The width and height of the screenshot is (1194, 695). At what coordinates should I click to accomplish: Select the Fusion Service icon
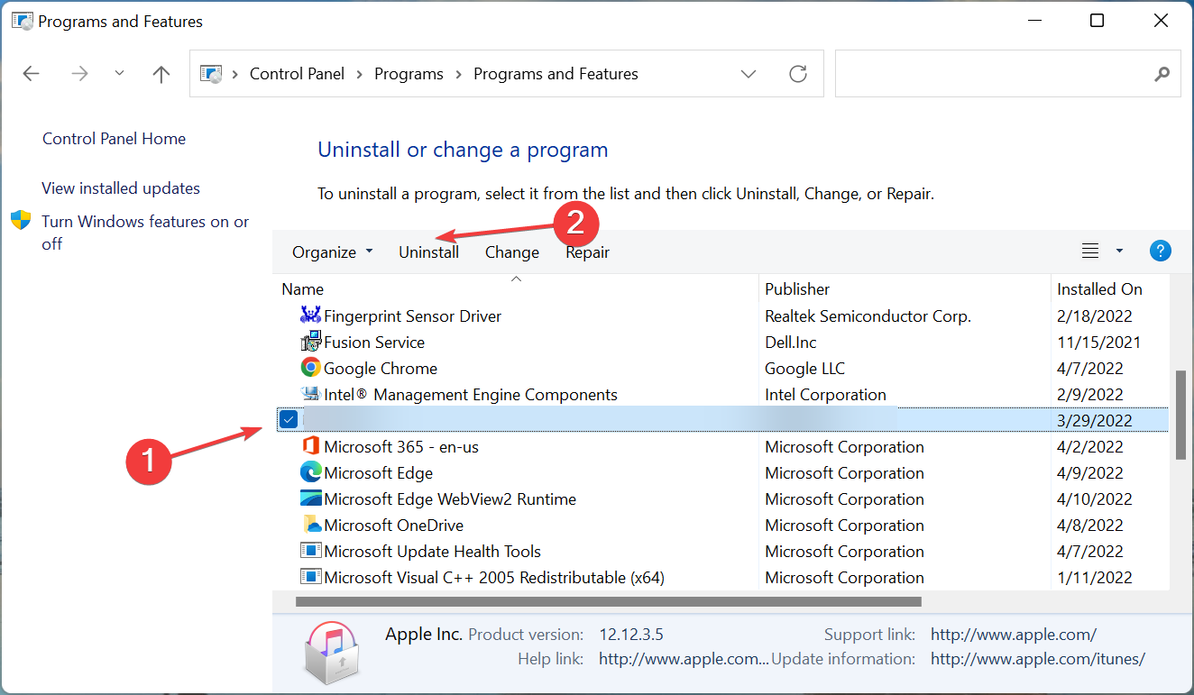coord(310,342)
